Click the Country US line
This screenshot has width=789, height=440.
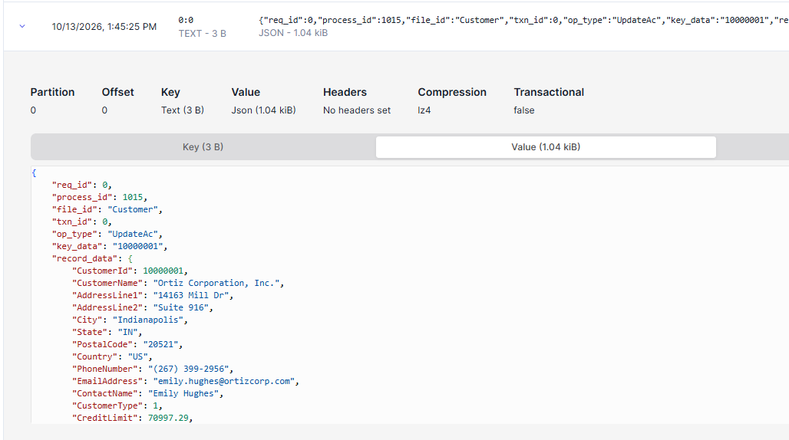click(x=112, y=356)
